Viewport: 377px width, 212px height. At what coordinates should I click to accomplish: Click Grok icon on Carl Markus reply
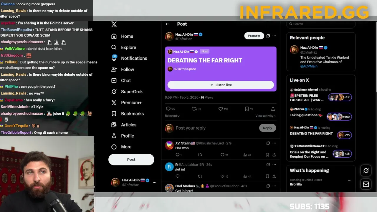click(268, 186)
